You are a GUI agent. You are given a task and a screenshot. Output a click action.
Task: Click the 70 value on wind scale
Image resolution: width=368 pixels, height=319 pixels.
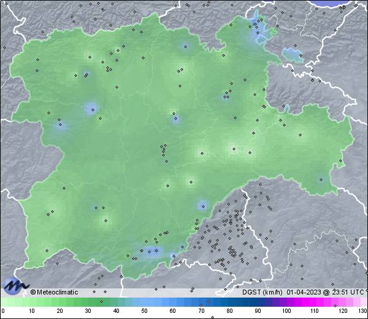click(x=201, y=311)
